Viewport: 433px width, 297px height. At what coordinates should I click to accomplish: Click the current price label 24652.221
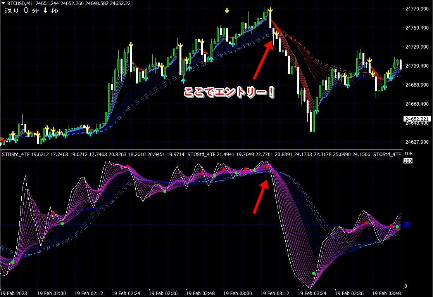(416, 119)
